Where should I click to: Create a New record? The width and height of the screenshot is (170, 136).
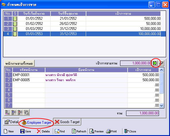(x=9, y=131)
